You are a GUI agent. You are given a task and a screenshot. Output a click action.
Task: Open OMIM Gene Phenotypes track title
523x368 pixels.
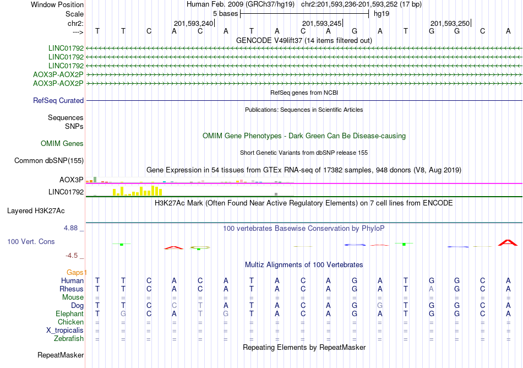304,136
